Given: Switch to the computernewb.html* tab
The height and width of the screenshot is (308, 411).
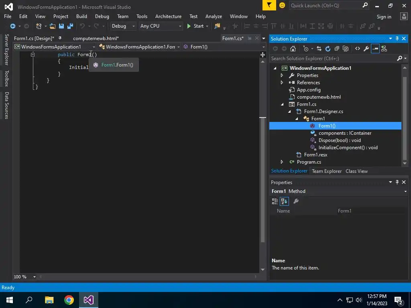Looking at the screenshot, I should click(x=96, y=38).
